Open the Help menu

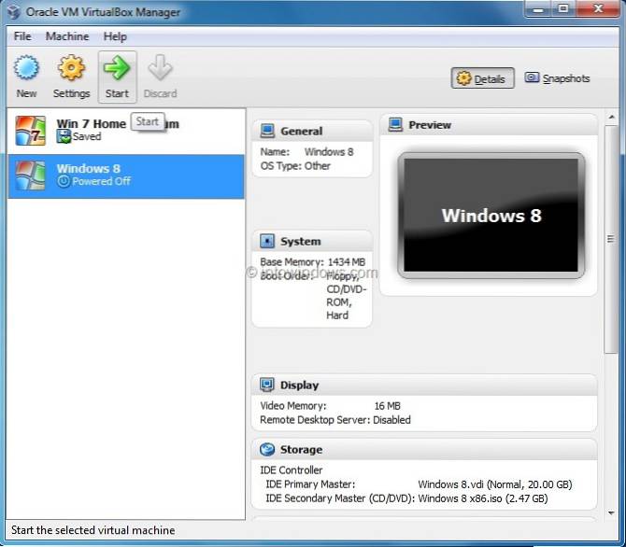[x=115, y=36]
